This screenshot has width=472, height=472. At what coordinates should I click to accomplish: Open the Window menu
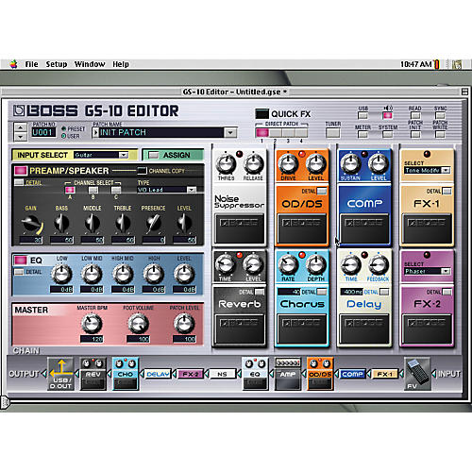click(x=90, y=64)
